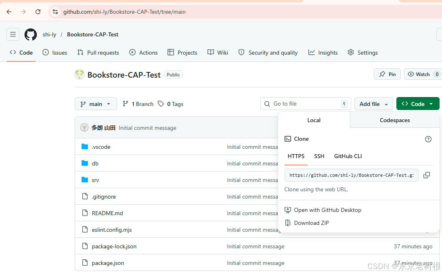Select the github.com URL in the address bar
The width and height of the screenshot is (442, 273).
124,12
